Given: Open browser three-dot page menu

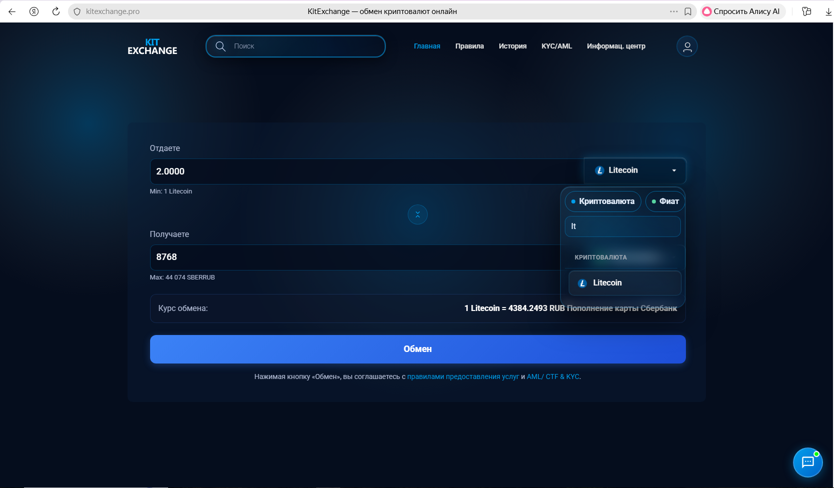Looking at the screenshot, I should tap(673, 11).
